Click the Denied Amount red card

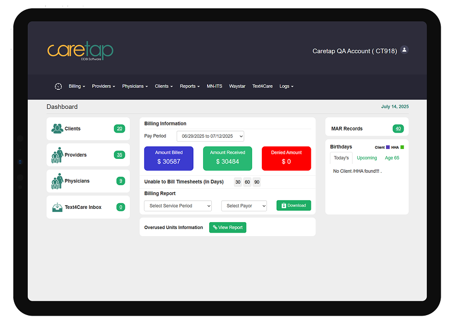(x=286, y=159)
